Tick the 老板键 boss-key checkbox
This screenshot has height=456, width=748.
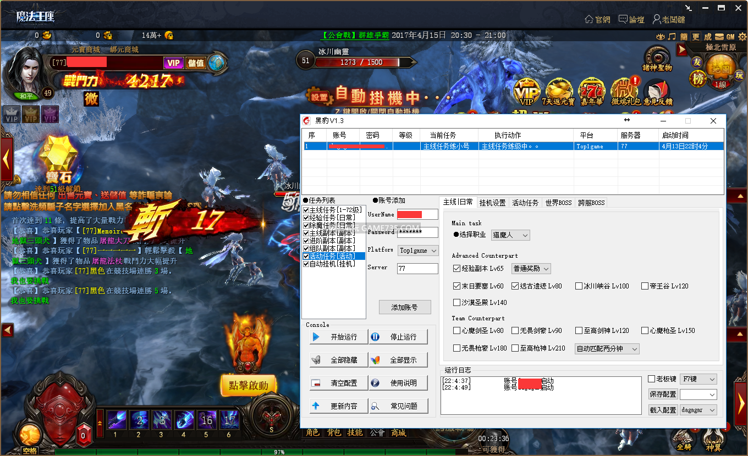(x=652, y=379)
